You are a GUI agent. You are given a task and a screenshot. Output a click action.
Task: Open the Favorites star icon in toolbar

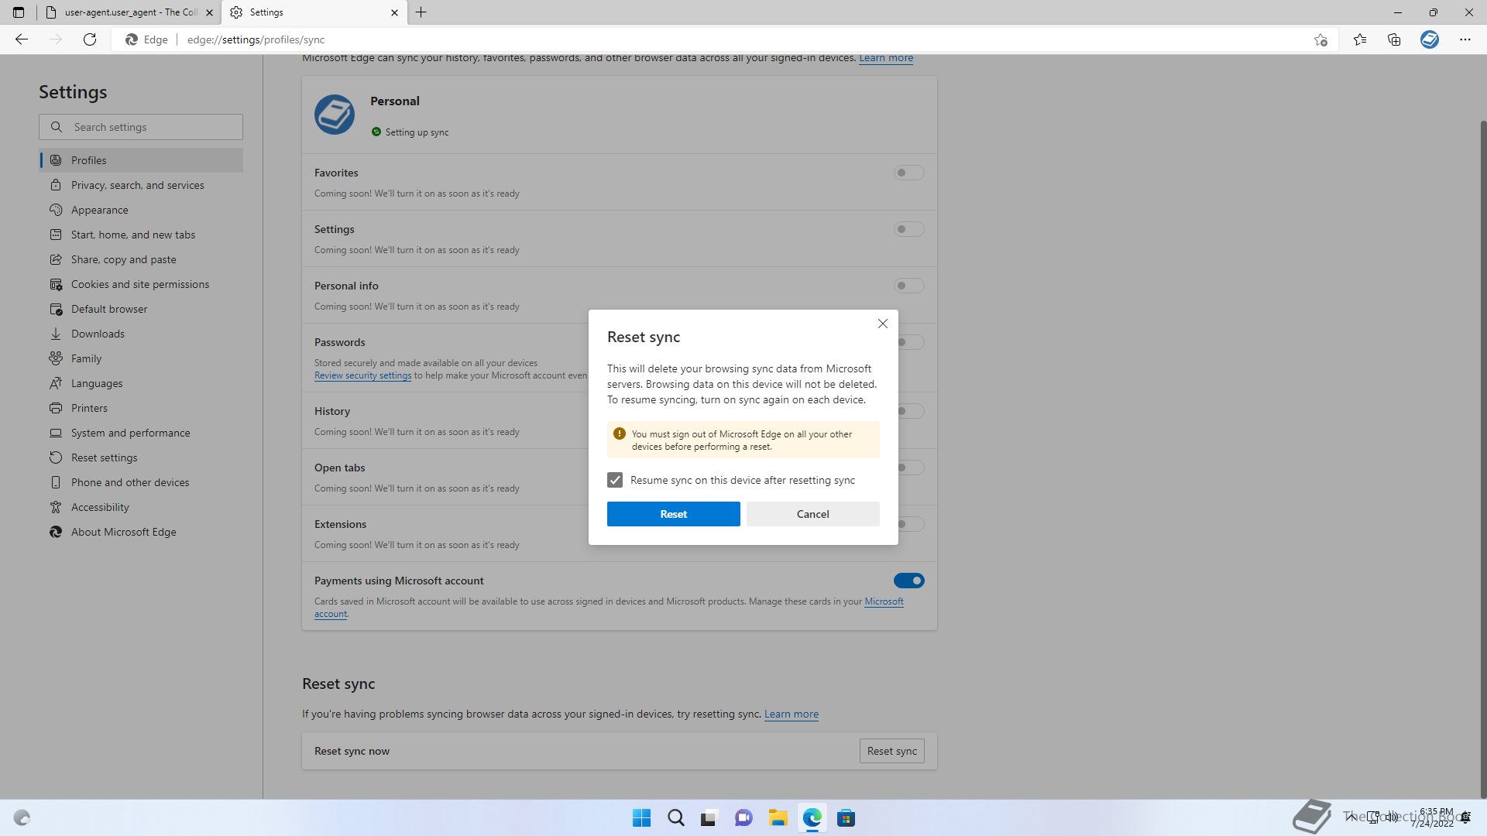(x=1360, y=39)
